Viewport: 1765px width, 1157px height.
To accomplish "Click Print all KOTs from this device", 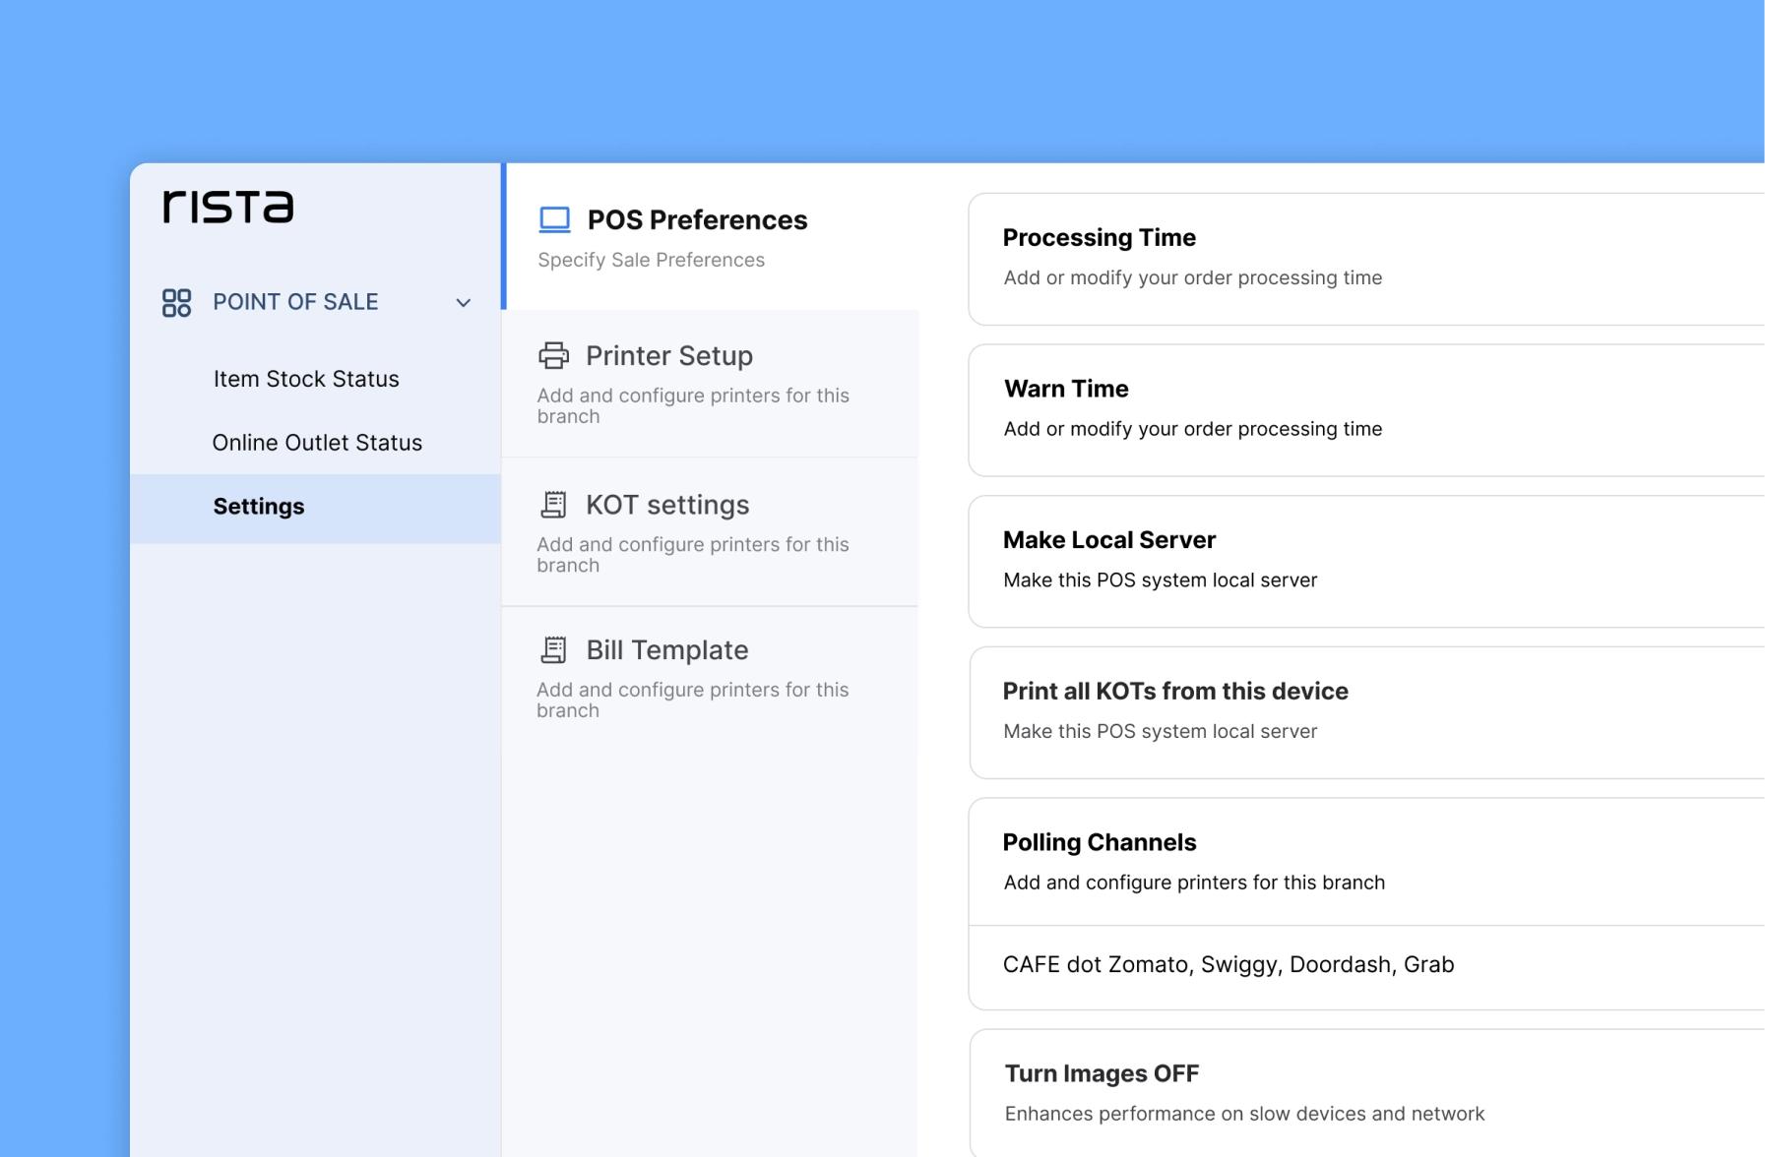I will 1366,712.
